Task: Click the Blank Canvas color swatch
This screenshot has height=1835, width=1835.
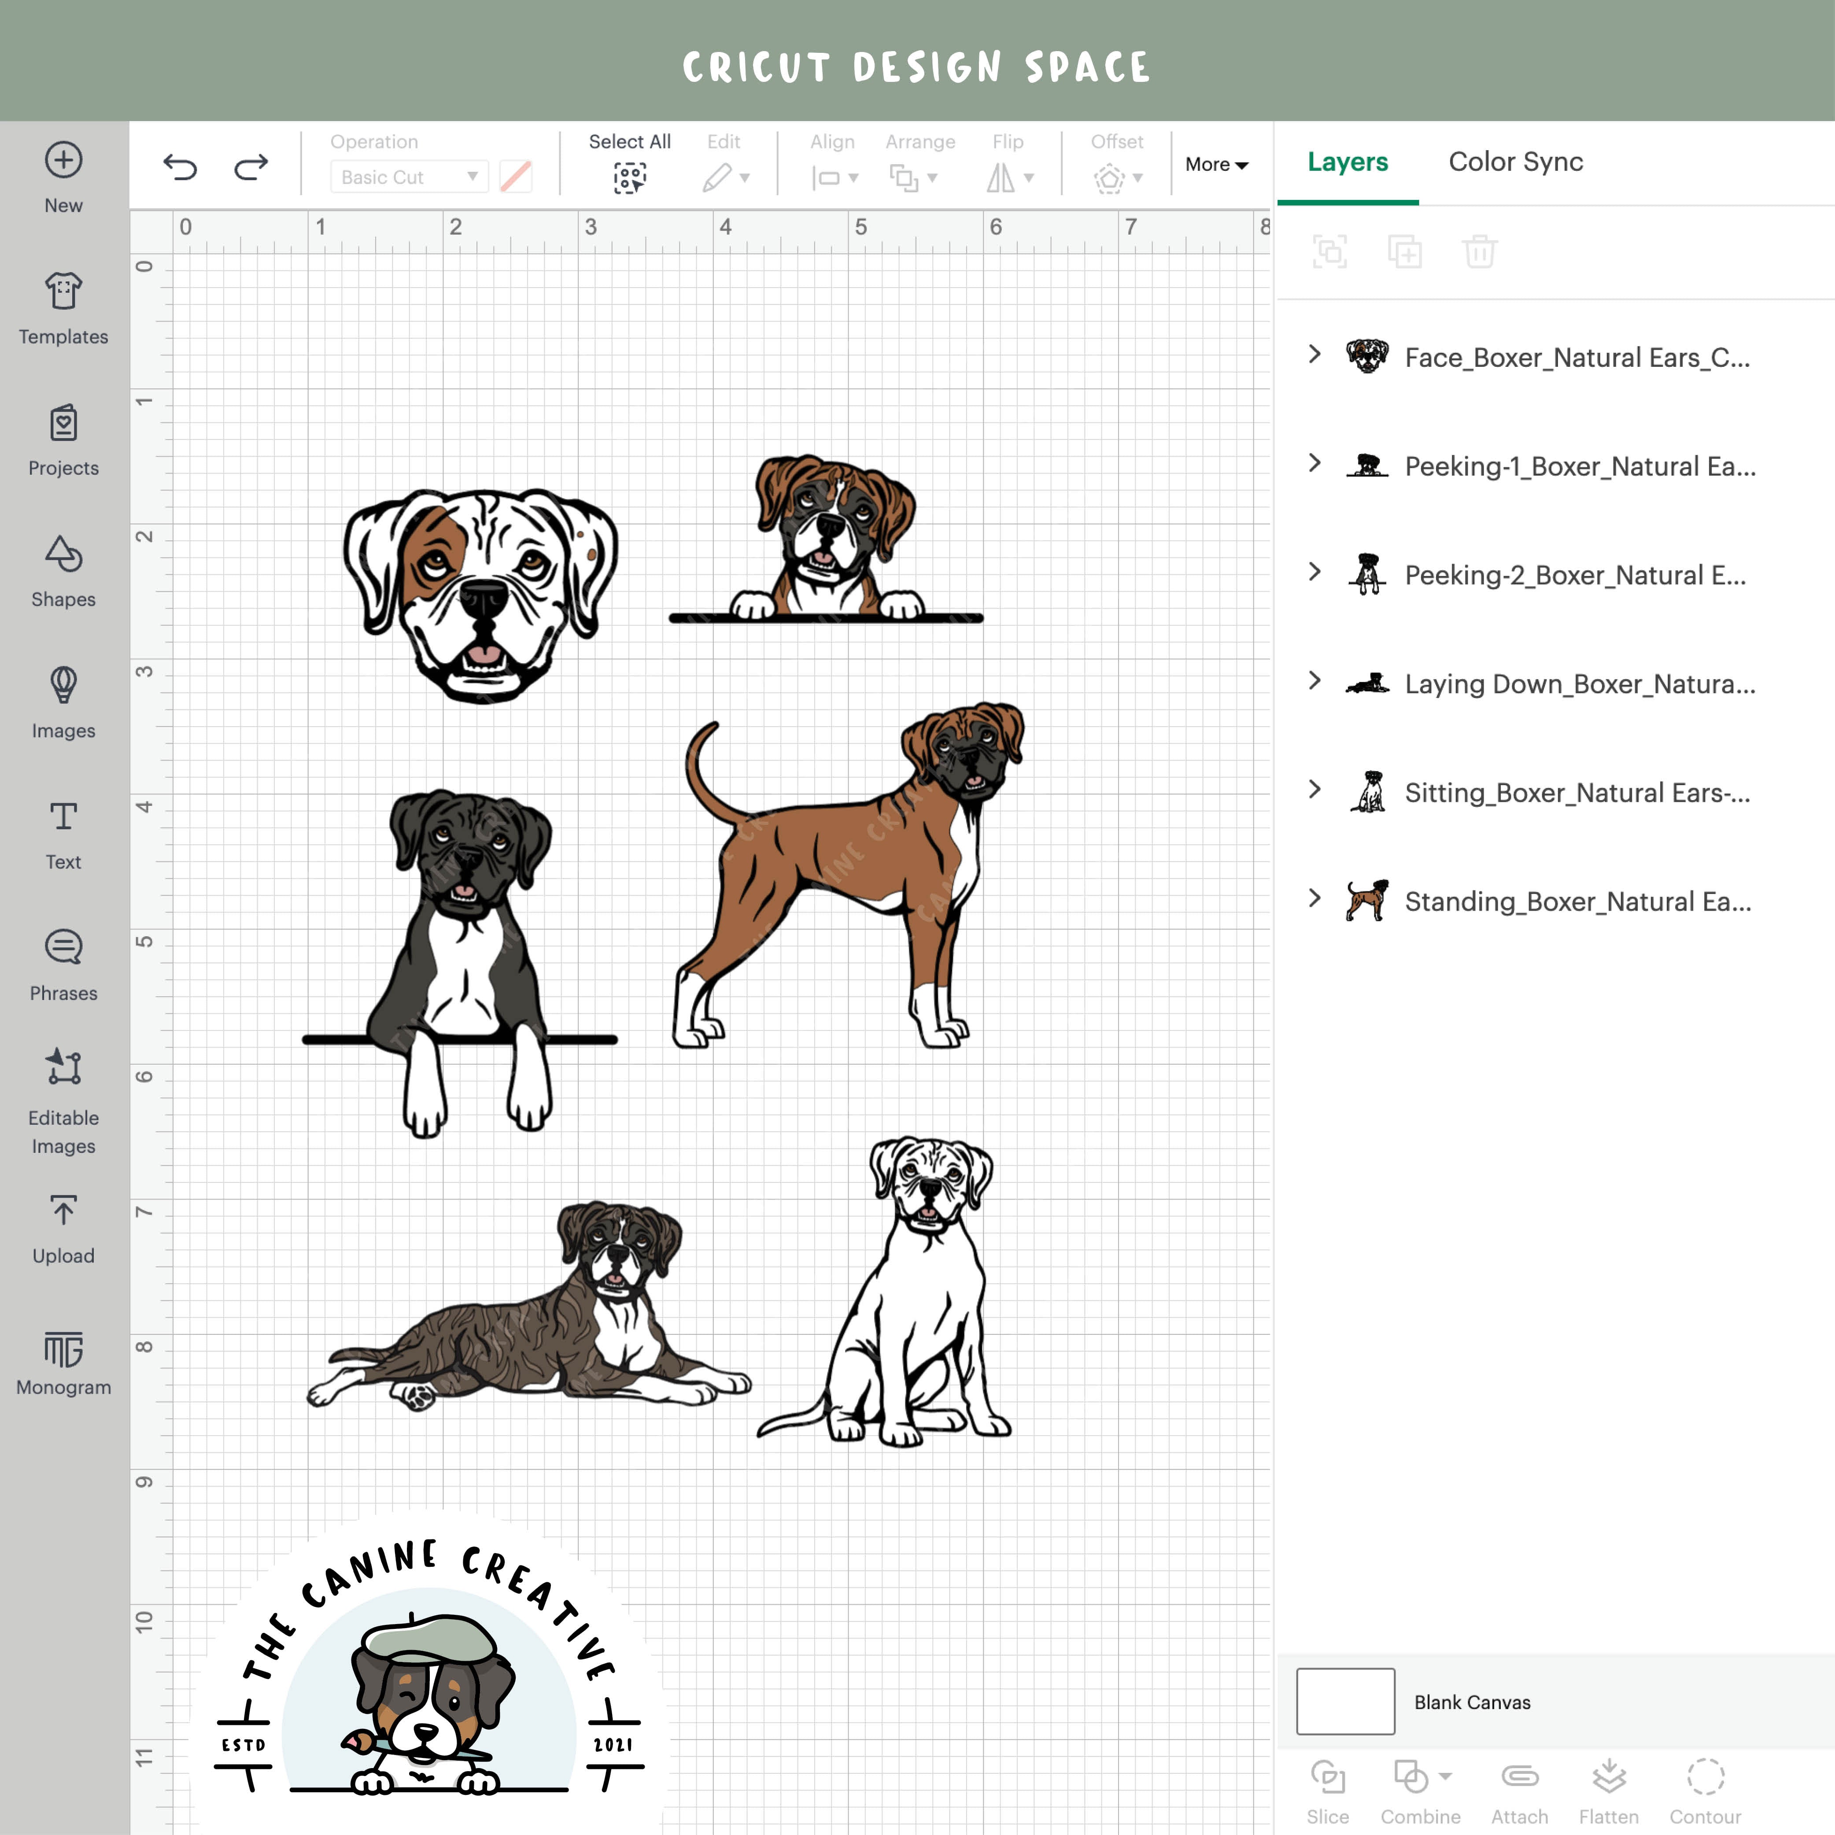Action: coord(1344,1702)
